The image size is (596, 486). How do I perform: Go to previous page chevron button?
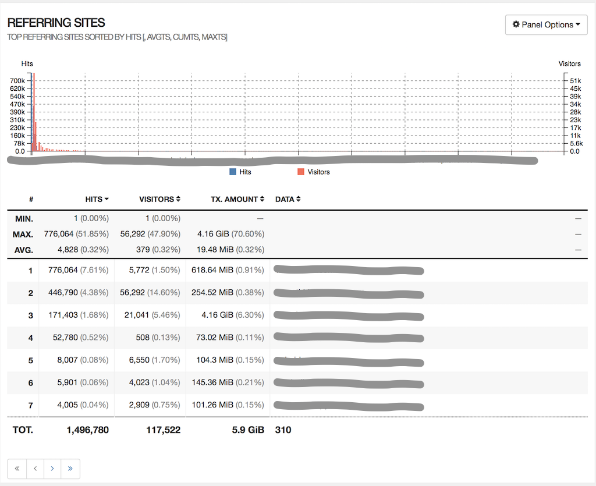[34, 469]
